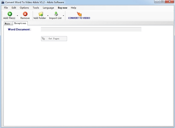Click the Add Folder icon
Screen dimensions: 175x128
pos(40,14)
